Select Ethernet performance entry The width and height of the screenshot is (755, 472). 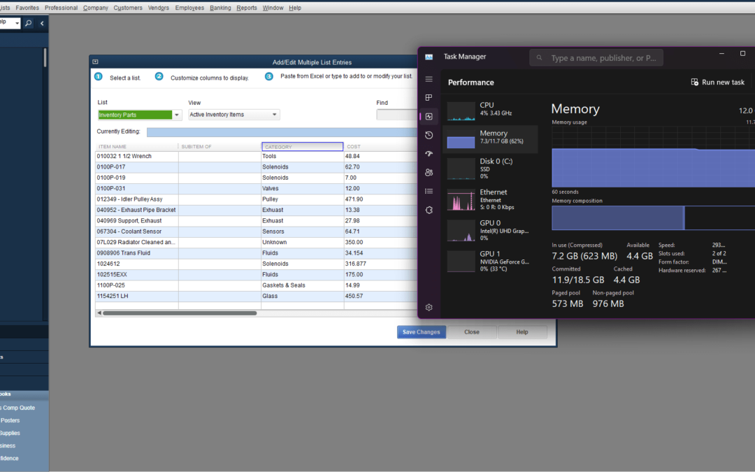pos(490,199)
